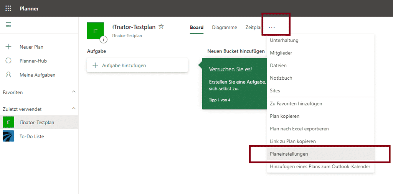Screen dimensions: 393x194
Task: Select Unterhaltung from the menu
Action: (x=321, y=40)
